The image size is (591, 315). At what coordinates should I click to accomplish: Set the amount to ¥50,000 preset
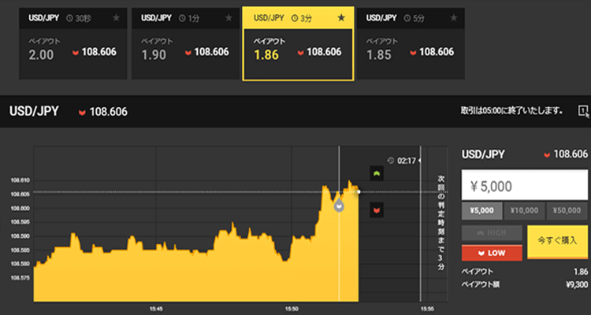(567, 210)
